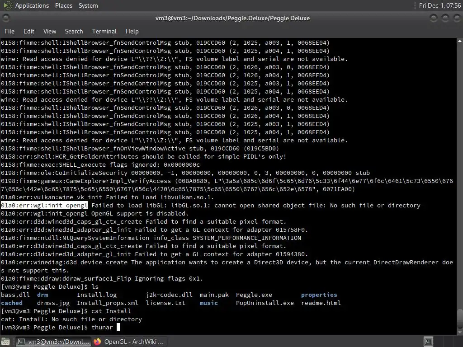Click Peggle.exe in ls output
This screenshot has height=347, width=463.
pos(254,295)
